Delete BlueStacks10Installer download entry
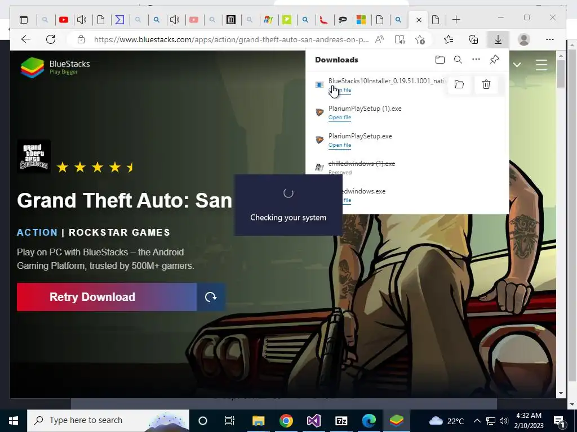Image resolution: width=577 pixels, height=432 pixels. tap(486, 84)
